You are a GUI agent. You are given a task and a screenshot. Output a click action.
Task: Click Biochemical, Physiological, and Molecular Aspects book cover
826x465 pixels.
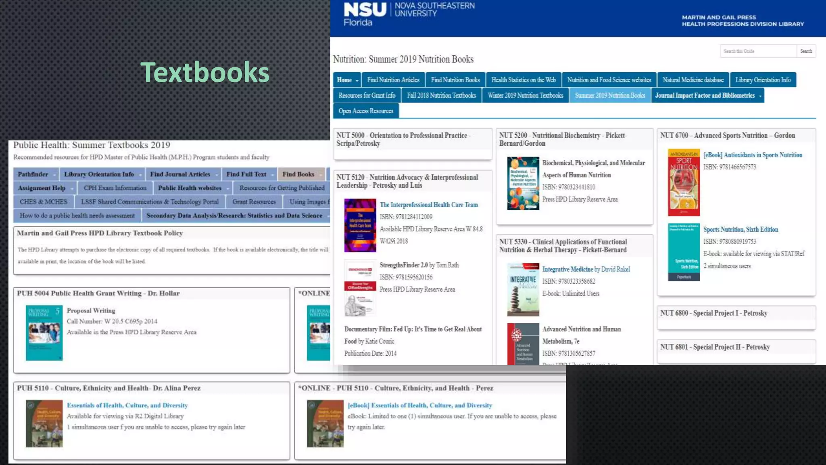tap(523, 183)
